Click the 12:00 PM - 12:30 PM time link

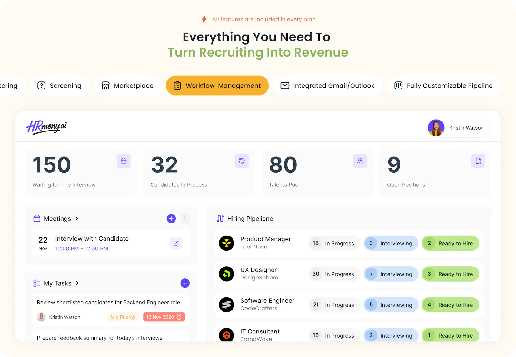pyautogui.click(x=82, y=249)
